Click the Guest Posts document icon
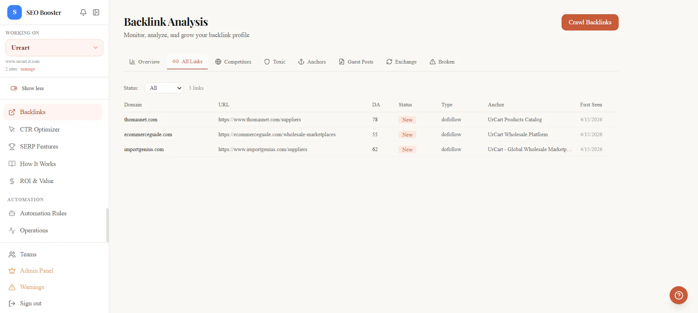Viewport: 698px width, 313px height. pos(342,62)
